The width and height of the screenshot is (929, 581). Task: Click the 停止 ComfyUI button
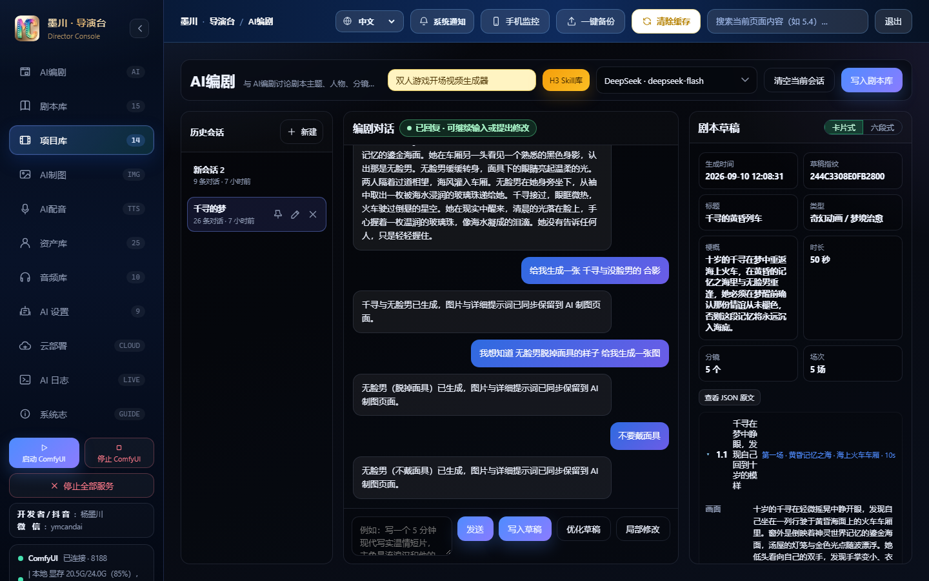coord(119,453)
